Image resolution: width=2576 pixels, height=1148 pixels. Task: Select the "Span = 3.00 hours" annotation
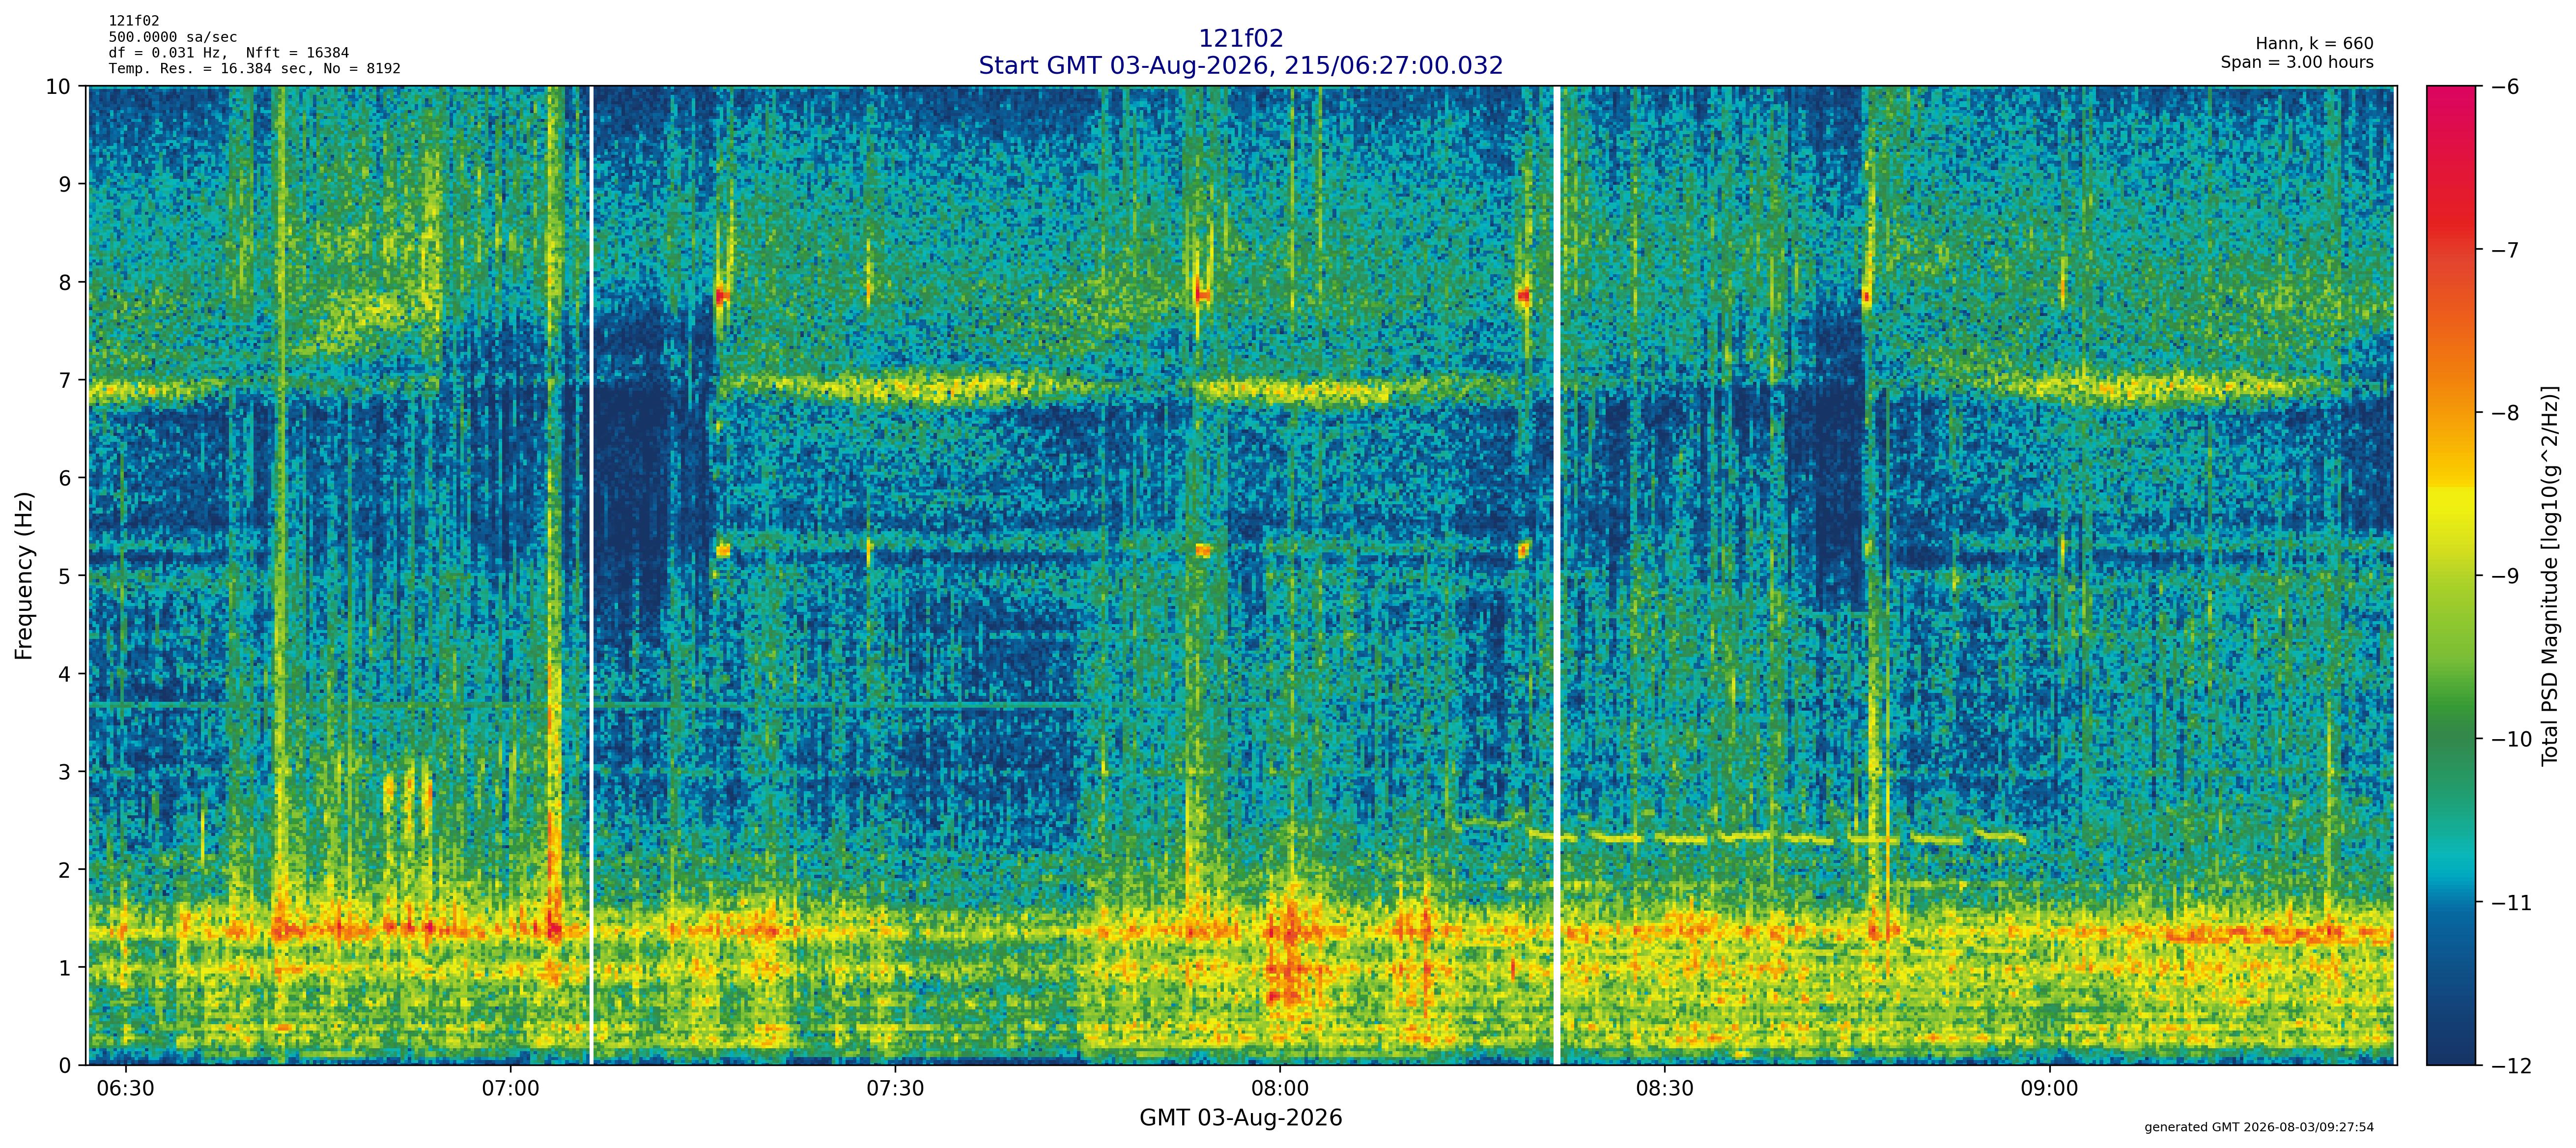tap(2297, 62)
